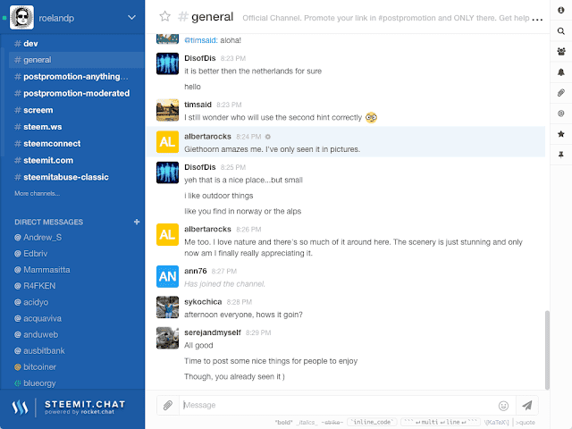Click serejandmyself username
The image size is (572, 429).
coord(213,332)
